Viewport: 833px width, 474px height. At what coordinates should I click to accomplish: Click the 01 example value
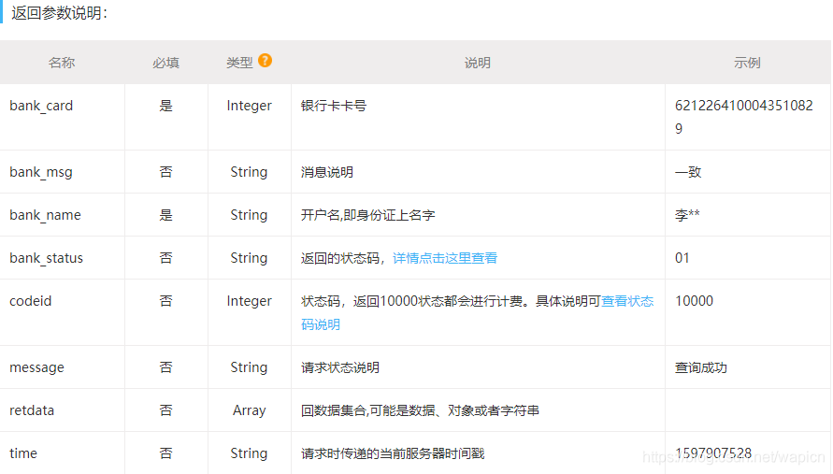[682, 258]
